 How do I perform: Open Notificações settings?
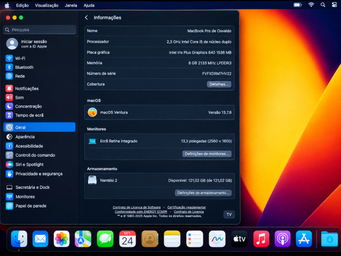click(x=39, y=89)
